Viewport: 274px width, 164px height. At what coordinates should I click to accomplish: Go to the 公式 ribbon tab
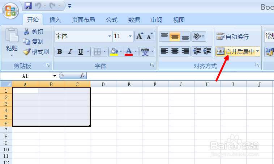click(x=112, y=20)
